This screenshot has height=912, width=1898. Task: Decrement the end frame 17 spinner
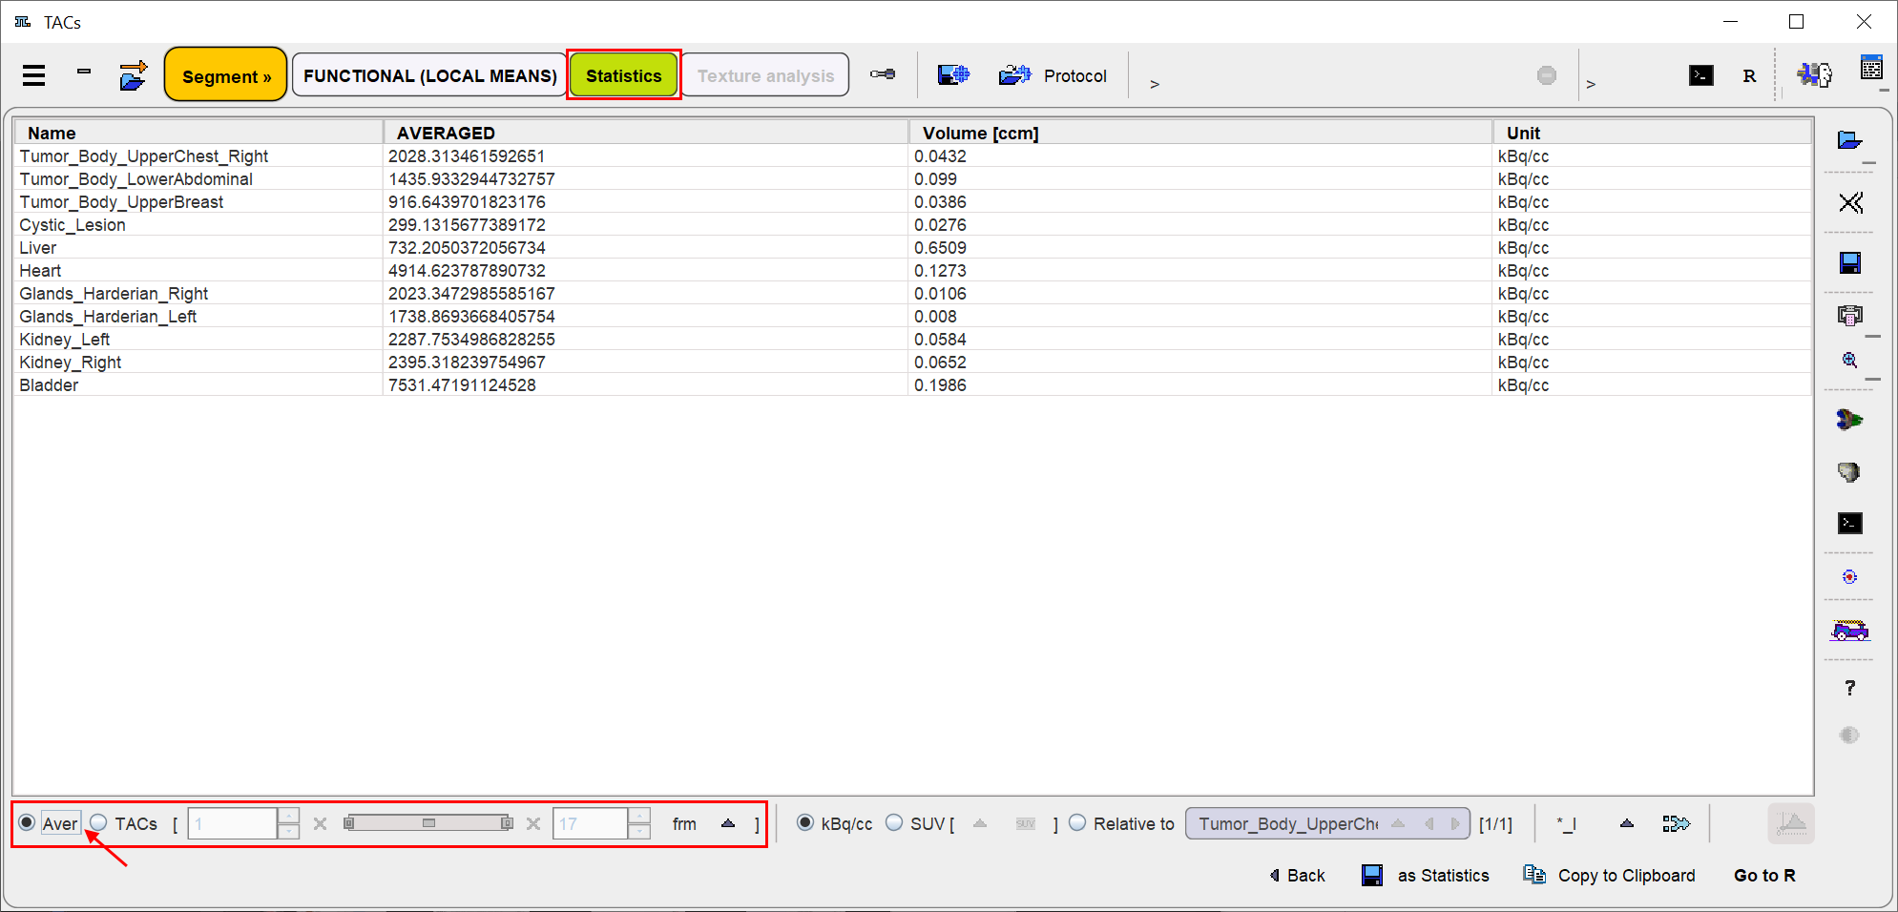[639, 832]
